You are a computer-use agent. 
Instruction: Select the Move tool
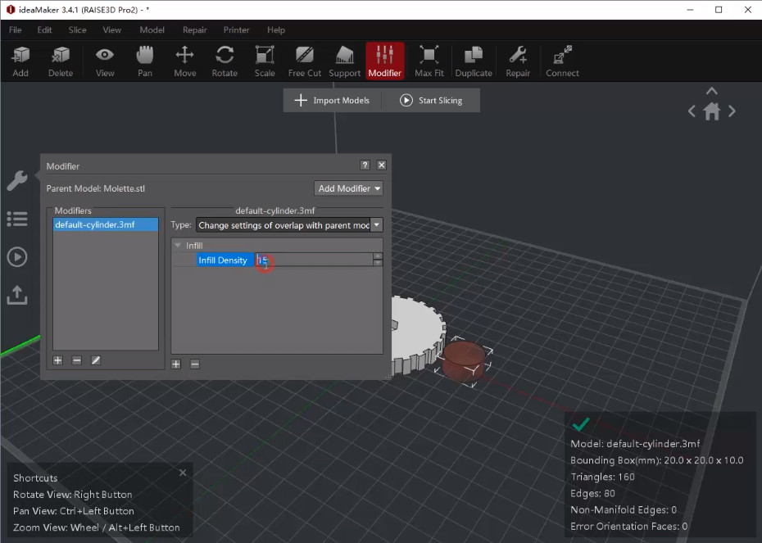tap(184, 61)
